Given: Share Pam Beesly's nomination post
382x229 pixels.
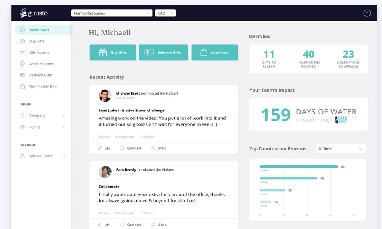Looking at the screenshot, I should [159, 224].
